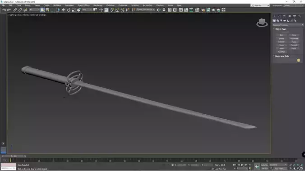305x171 pixels.
Task: Activate the Select and Move tool
Action: click(64, 10)
